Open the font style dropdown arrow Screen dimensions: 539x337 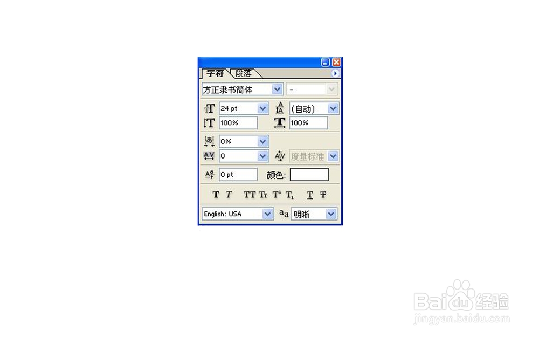click(331, 90)
